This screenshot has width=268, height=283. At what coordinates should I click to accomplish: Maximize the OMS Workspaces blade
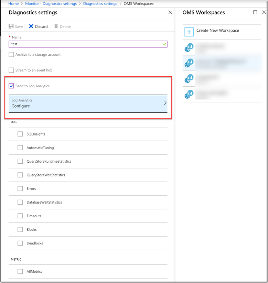(x=255, y=12)
